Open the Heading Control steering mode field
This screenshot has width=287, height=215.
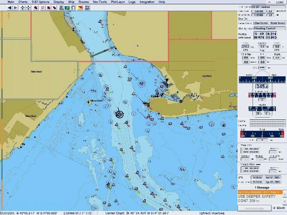(x=270, y=28)
